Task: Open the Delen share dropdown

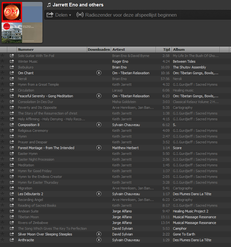Action: click(59, 15)
